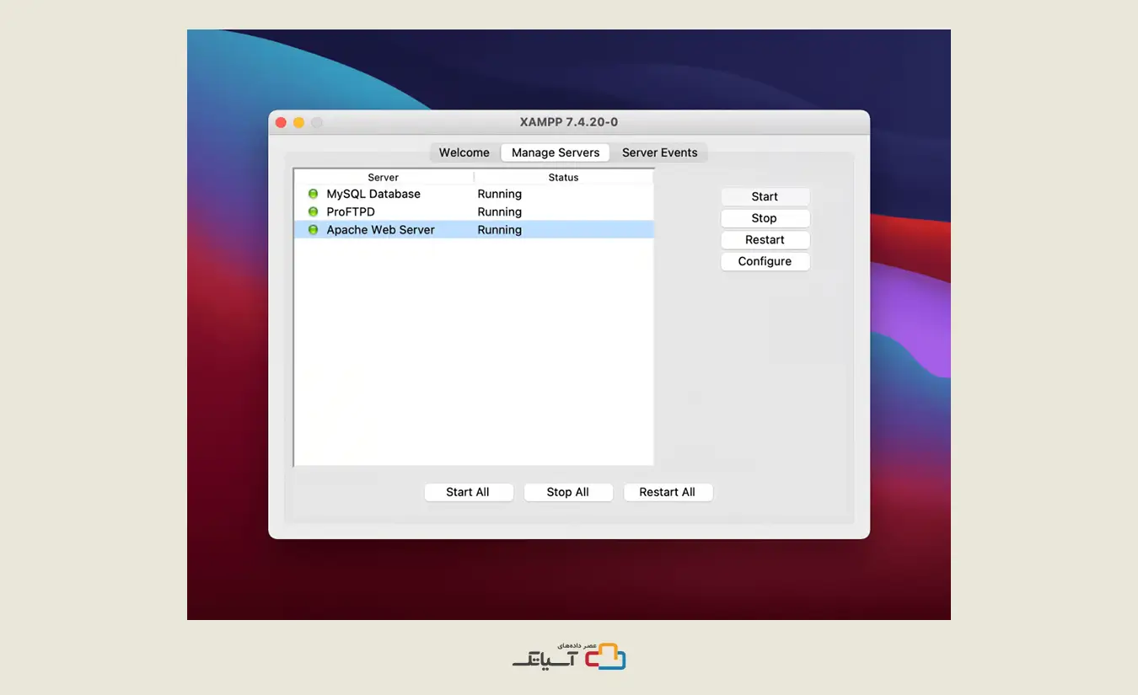Click the Stop button
Image resolution: width=1138 pixels, height=695 pixels.
765,218
